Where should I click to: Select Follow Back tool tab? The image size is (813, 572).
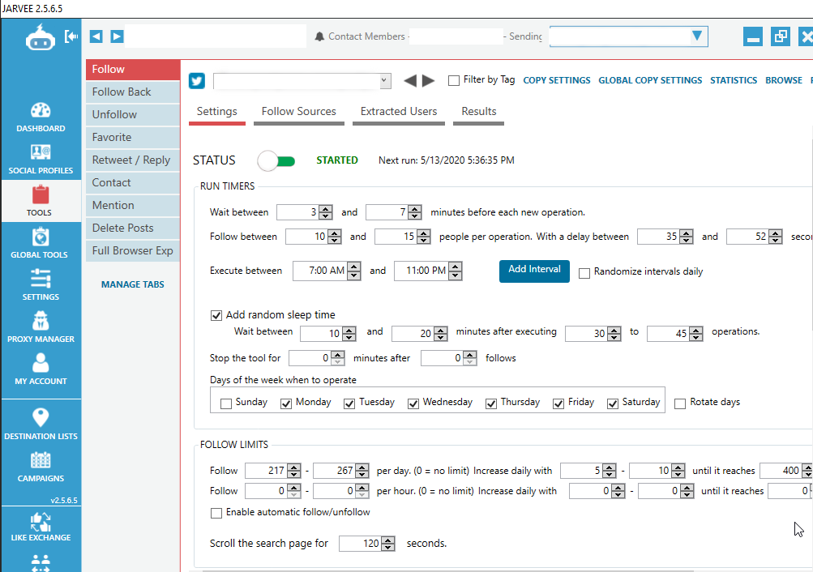tap(133, 92)
